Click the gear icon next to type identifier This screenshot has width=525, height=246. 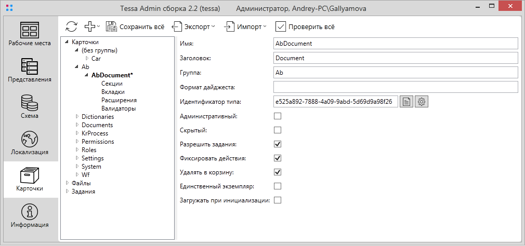pos(422,102)
